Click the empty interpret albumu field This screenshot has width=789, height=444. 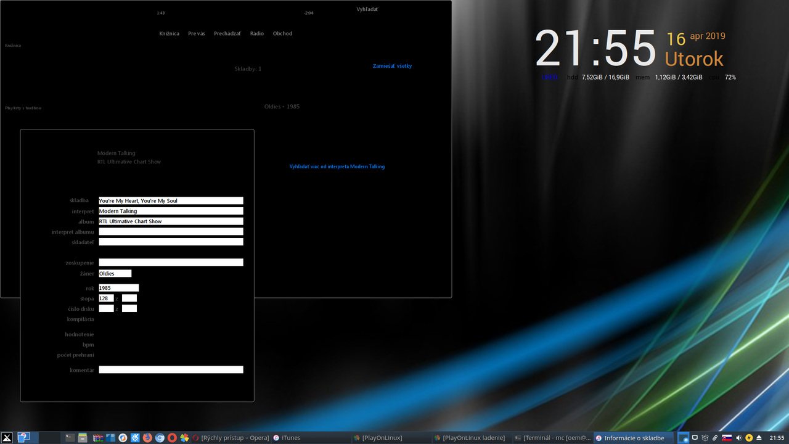(171, 232)
